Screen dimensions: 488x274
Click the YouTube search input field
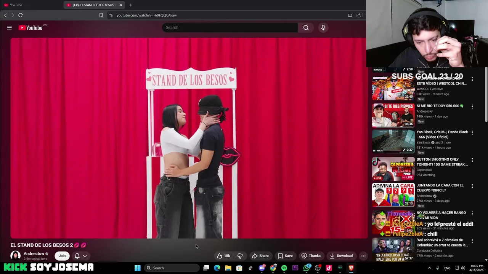click(230, 27)
